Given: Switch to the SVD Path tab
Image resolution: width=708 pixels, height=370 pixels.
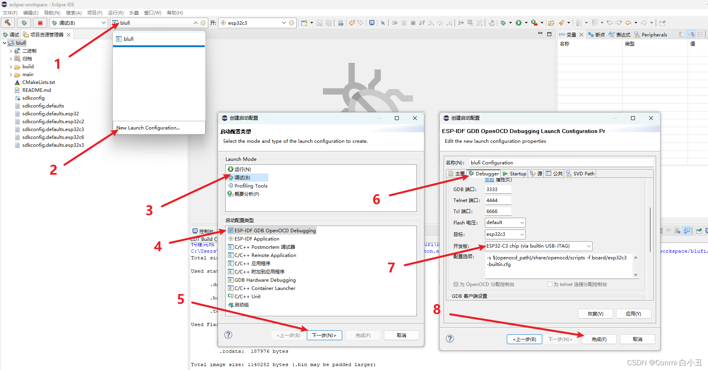Looking at the screenshot, I should [x=580, y=174].
